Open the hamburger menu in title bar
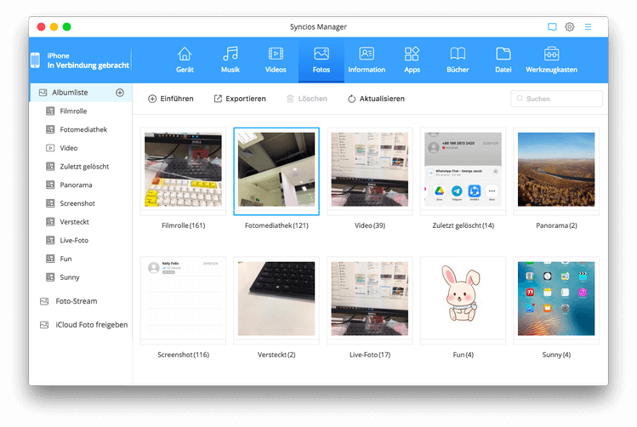637x427 pixels. [589, 27]
